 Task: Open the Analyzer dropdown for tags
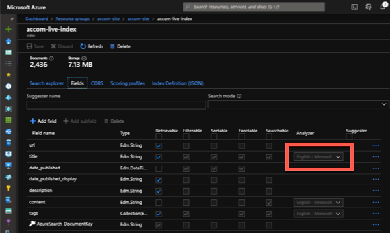click(x=318, y=214)
